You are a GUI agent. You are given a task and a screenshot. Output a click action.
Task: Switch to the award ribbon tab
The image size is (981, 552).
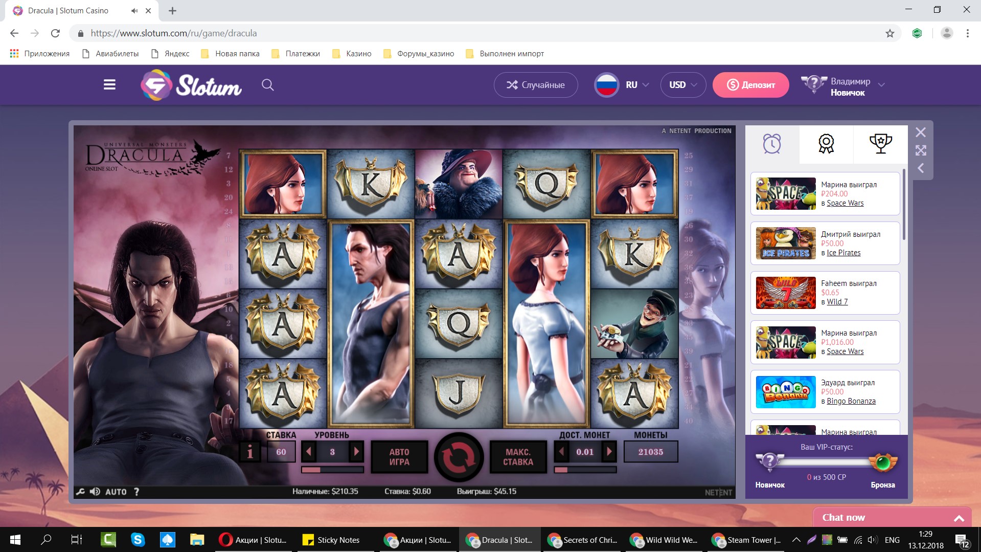[826, 144]
